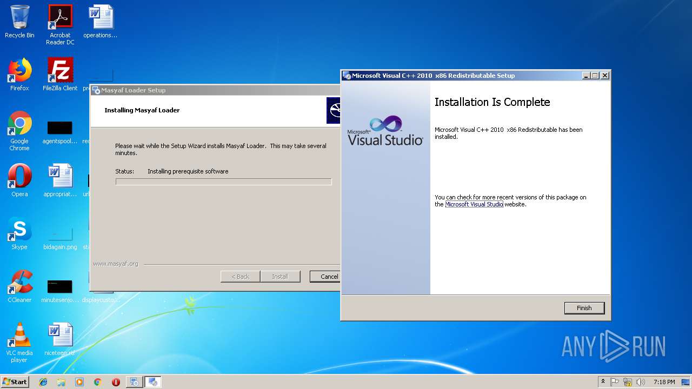This screenshot has width=692, height=389.
Task: Click the Visual Studio logo image
Action: tap(385, 130)
